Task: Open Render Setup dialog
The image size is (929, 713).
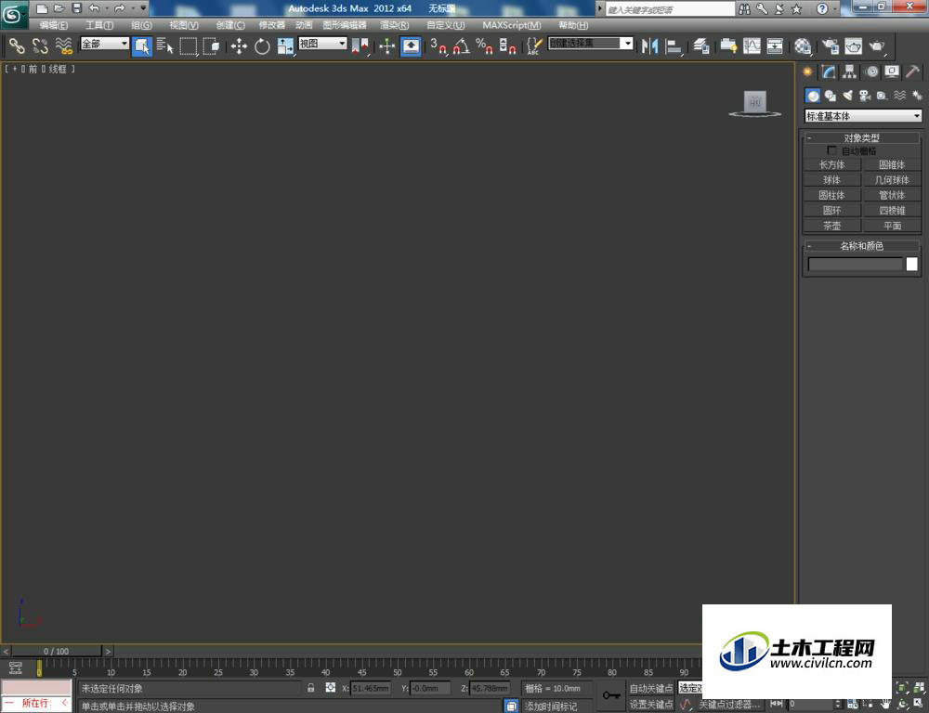Action: (830, 45)
